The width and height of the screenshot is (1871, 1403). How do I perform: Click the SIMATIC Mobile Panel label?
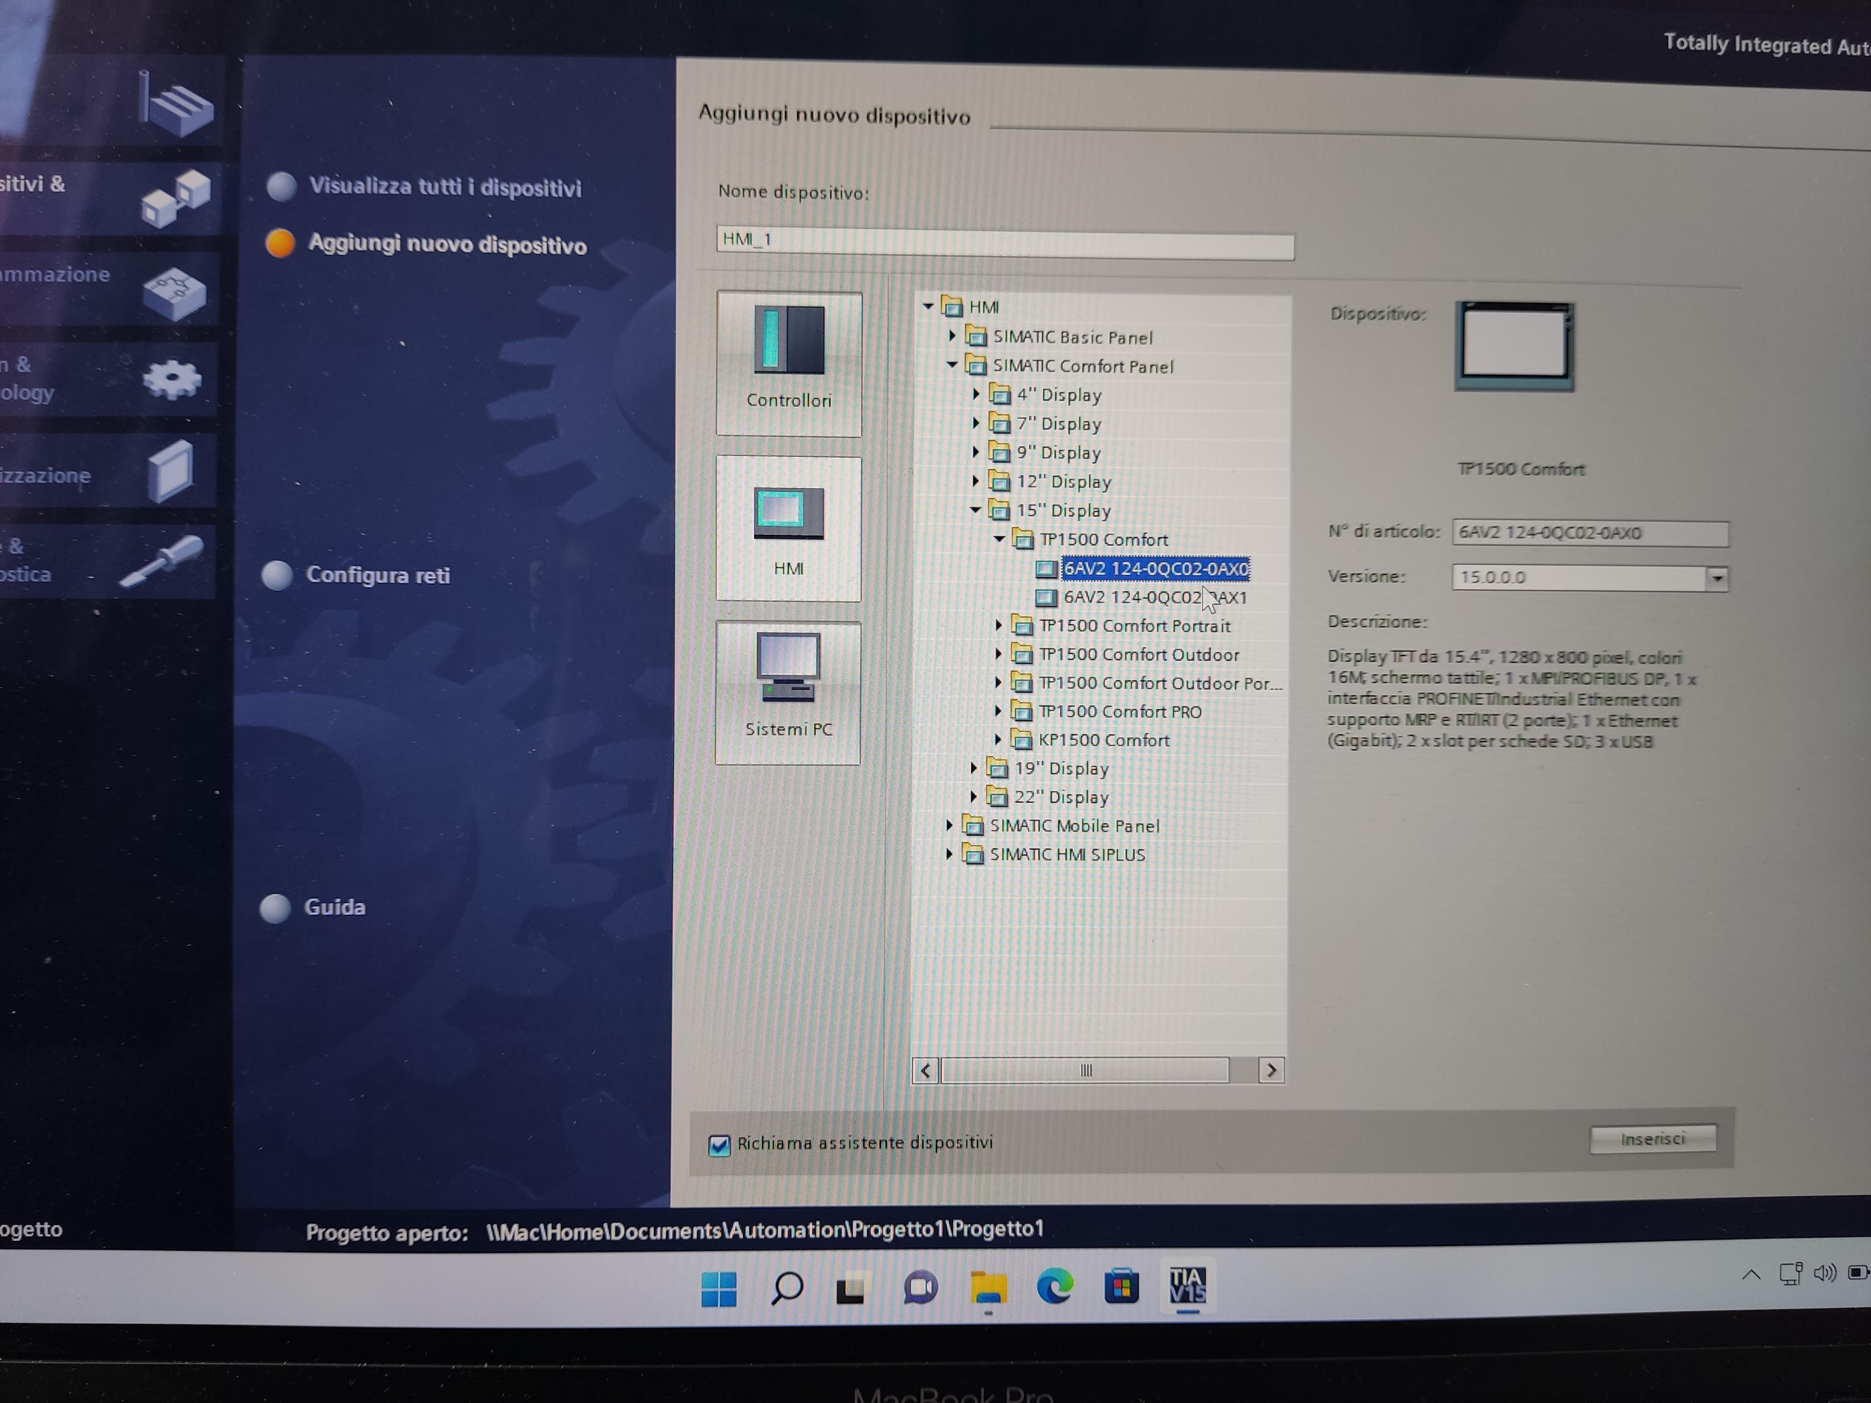(1074, 825)
